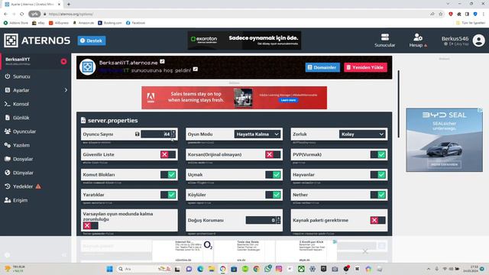Increase Doğuş Koruması with stepper arrow

point(278,218)
